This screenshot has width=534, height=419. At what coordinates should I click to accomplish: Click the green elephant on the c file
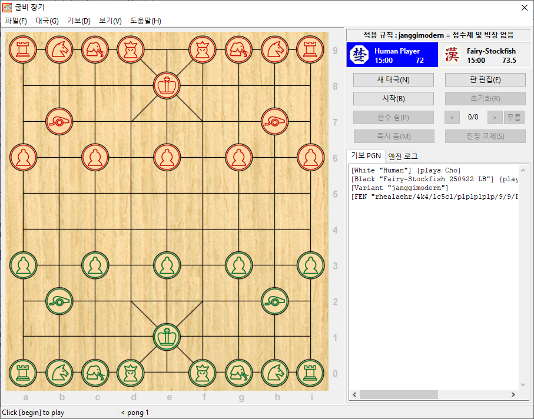pos(95,373)
